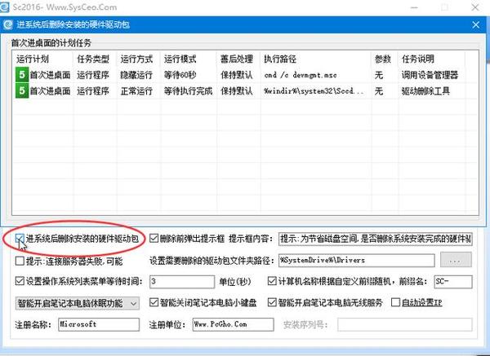Enable 提示:连接服务器失败,可能 checkbox
Viewport: 490px width, 356px height.
coord(20,261)
